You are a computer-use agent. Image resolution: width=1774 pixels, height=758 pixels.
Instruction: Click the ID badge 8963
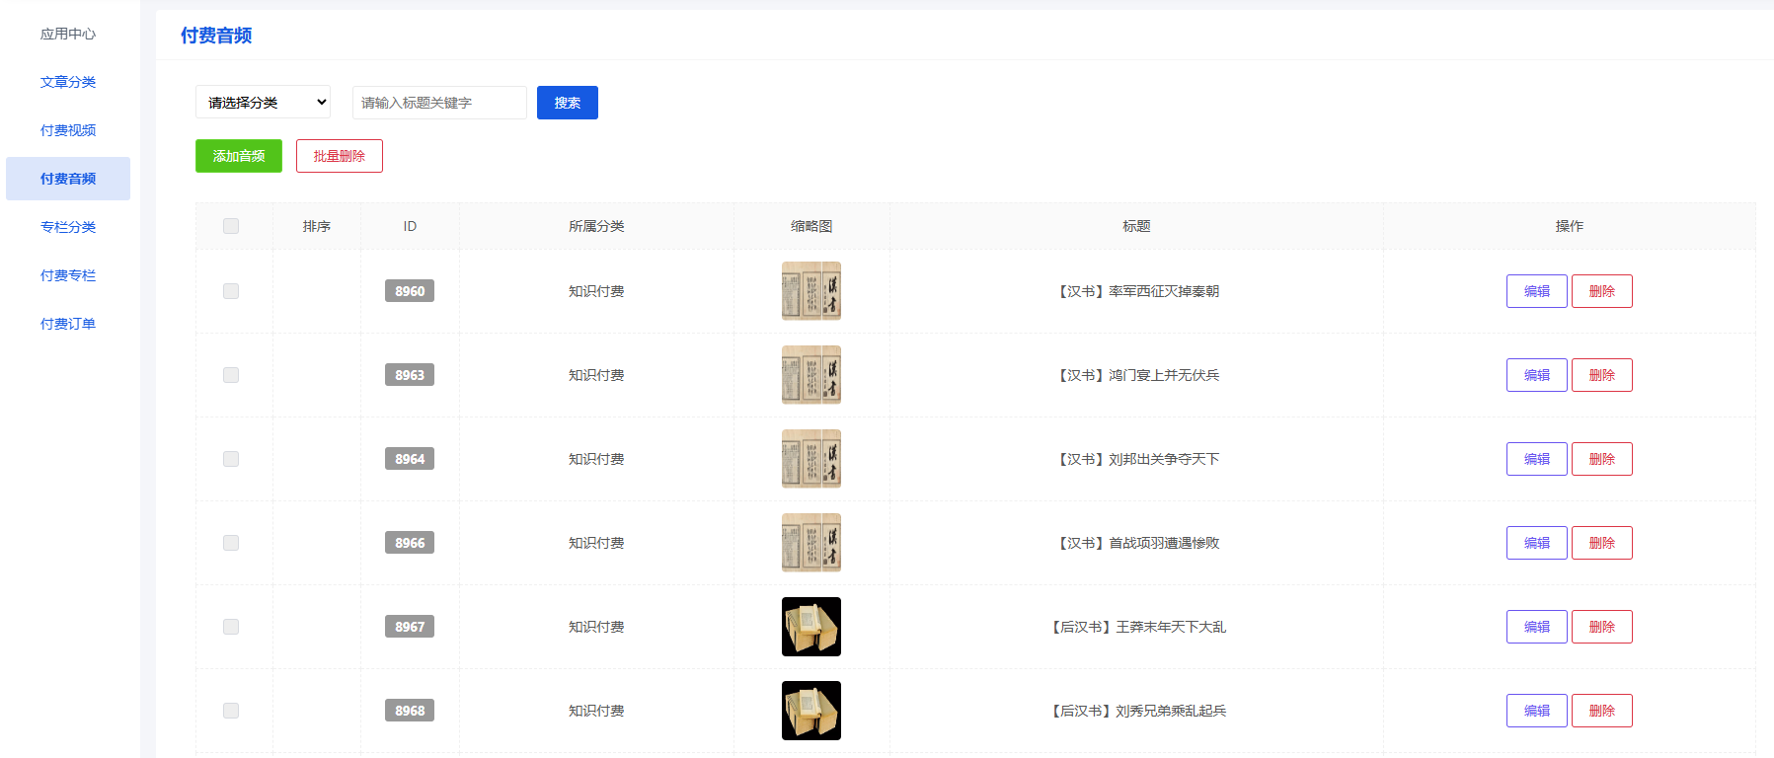(x=410, y=375)
